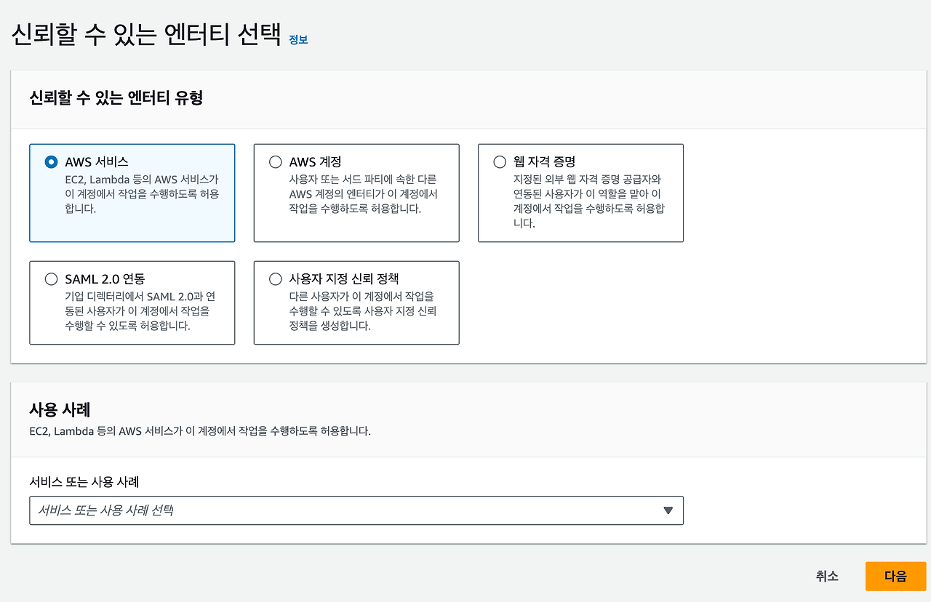Choose the 사용자 지정 신뢰 정책 option
The image size is (931, 602).
[x=275, y=279]
